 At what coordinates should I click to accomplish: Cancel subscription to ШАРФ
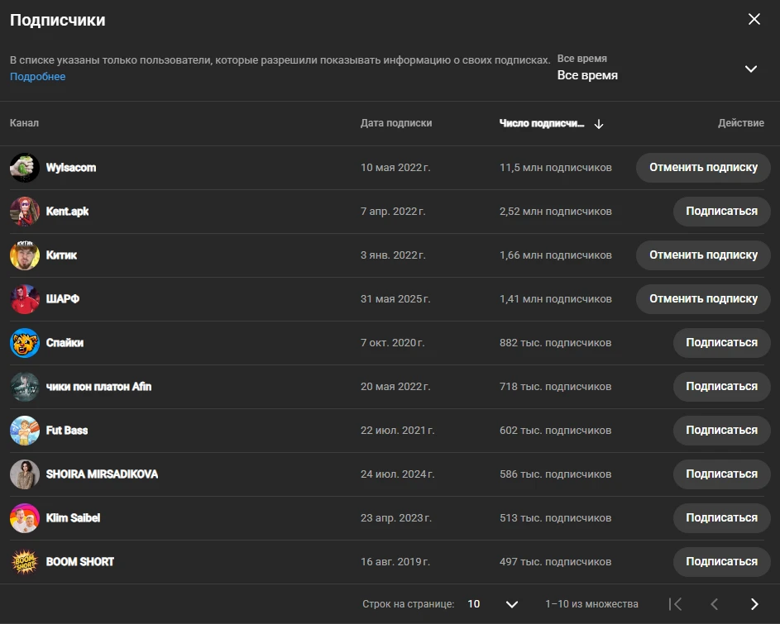(x=703, y=299)
